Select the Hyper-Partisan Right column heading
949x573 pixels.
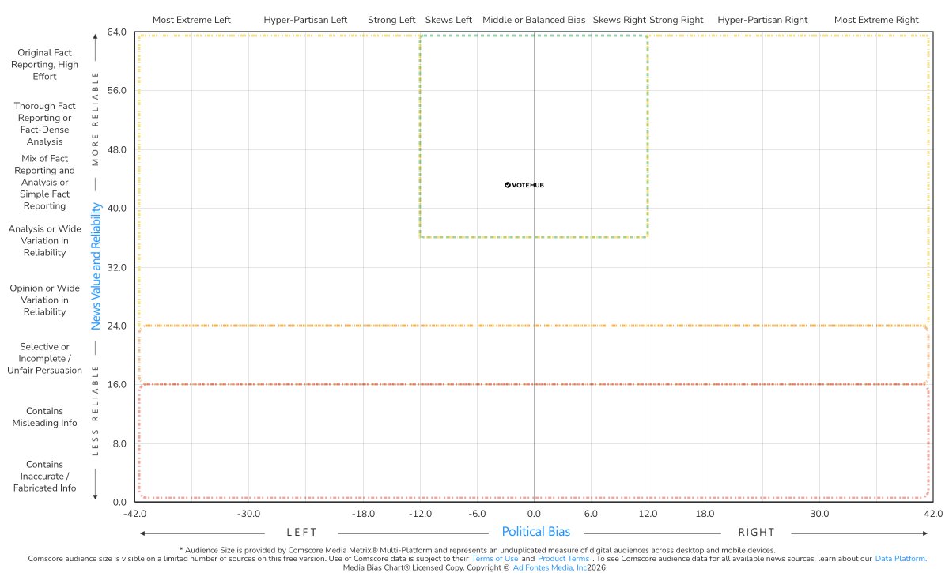762,20
